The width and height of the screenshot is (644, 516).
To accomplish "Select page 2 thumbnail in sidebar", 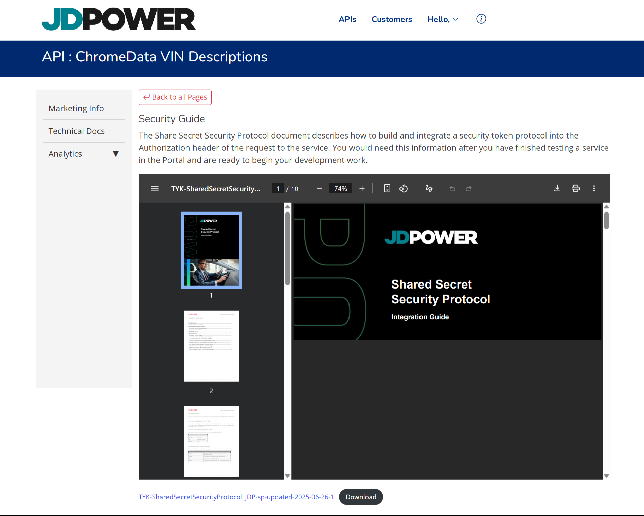I will (211, 346).
